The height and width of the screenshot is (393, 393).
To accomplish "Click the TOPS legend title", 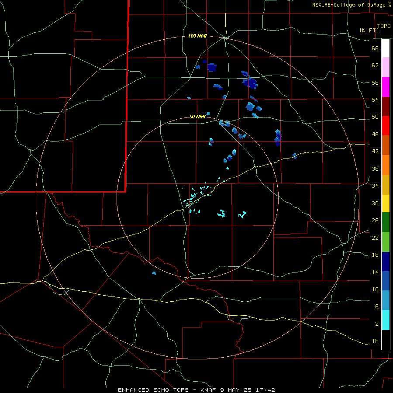I will click(x=384, y=26).
